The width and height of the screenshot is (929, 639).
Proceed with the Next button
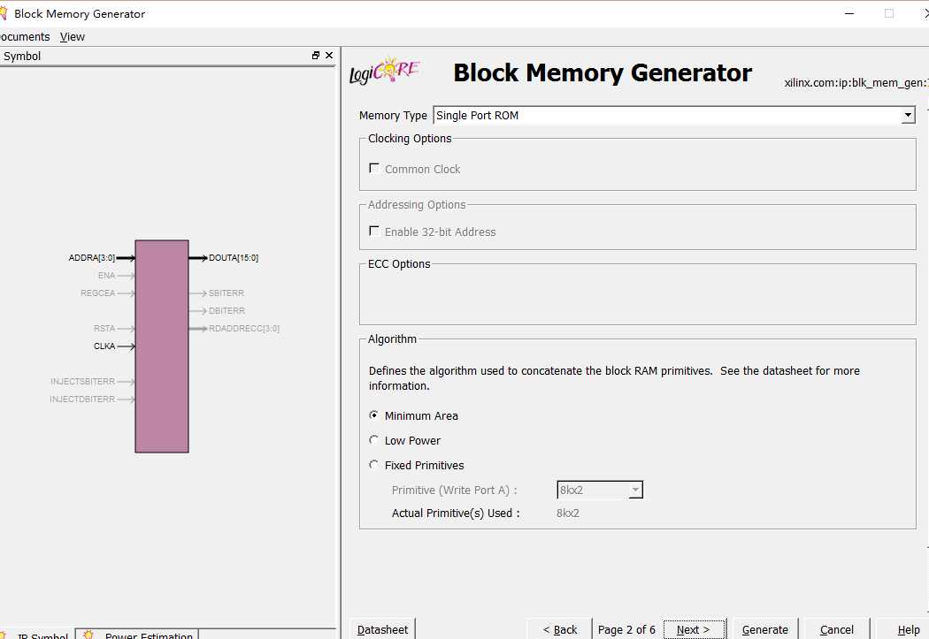pyautogui.click(x=694, y=629)
